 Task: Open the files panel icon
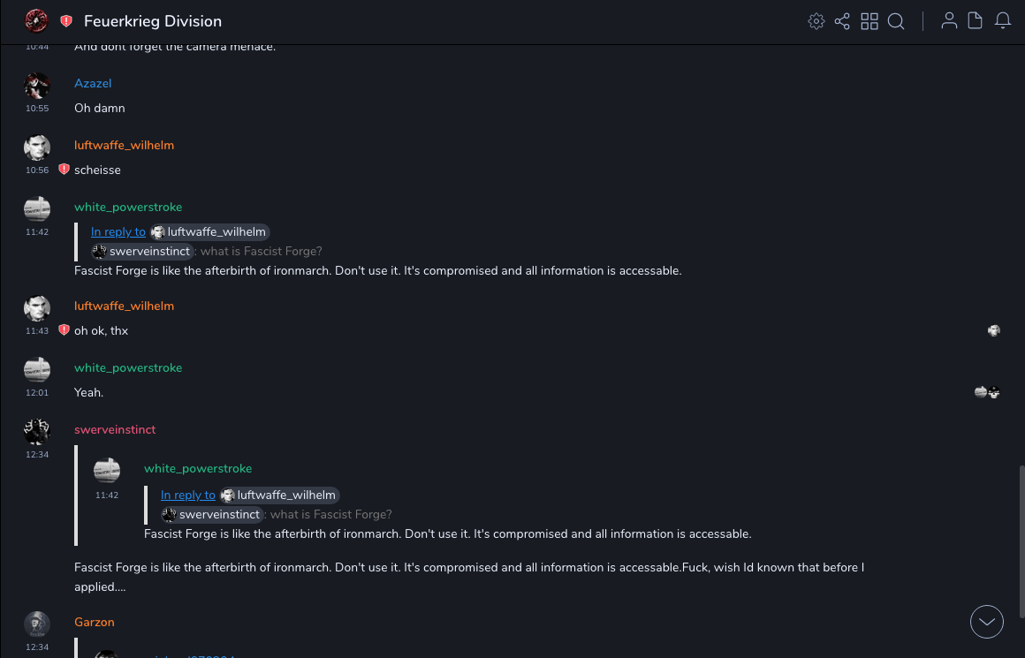click(x=976, y=21)
